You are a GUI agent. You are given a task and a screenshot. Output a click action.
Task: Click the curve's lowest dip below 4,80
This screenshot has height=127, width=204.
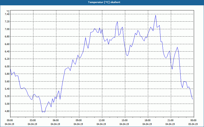[x=43, y=112]
